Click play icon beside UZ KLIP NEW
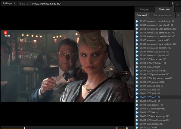 point(137,67)
